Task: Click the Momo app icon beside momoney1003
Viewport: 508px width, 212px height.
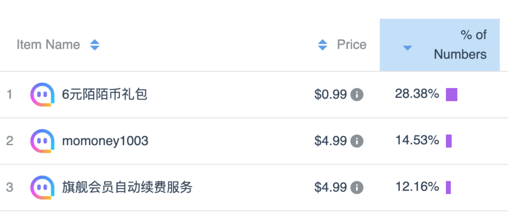Action: point(43,141)
